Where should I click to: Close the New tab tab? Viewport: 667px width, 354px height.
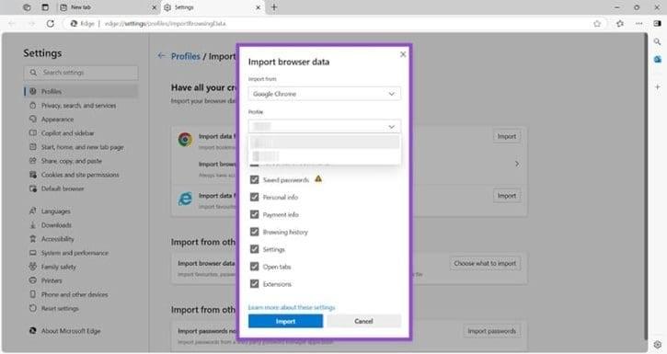pyautogui.click(x=155, y=7)
